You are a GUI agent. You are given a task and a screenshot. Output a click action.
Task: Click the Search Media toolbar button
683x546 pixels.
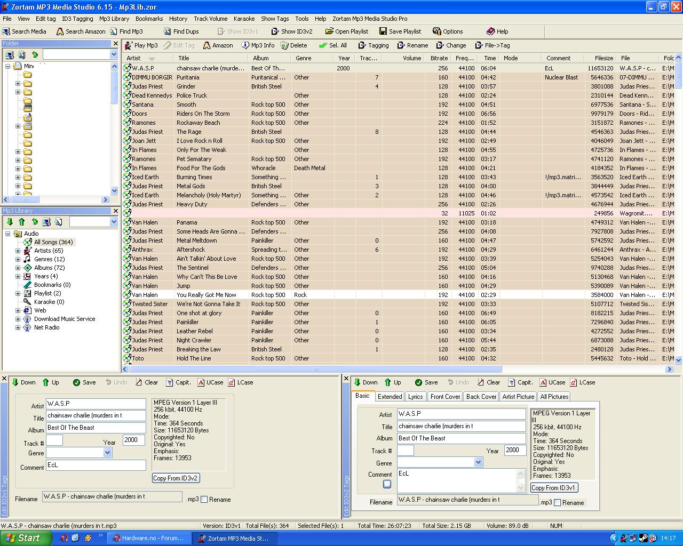25,31
